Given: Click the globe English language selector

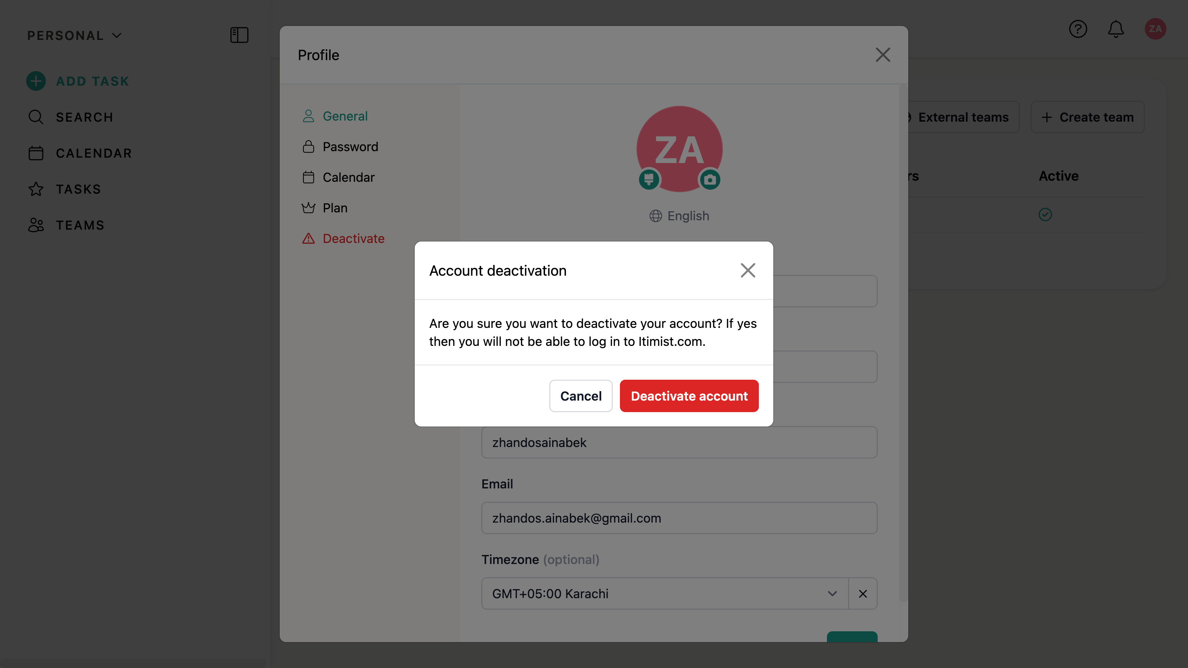Looking at the screenshot, I should point(679,216).
